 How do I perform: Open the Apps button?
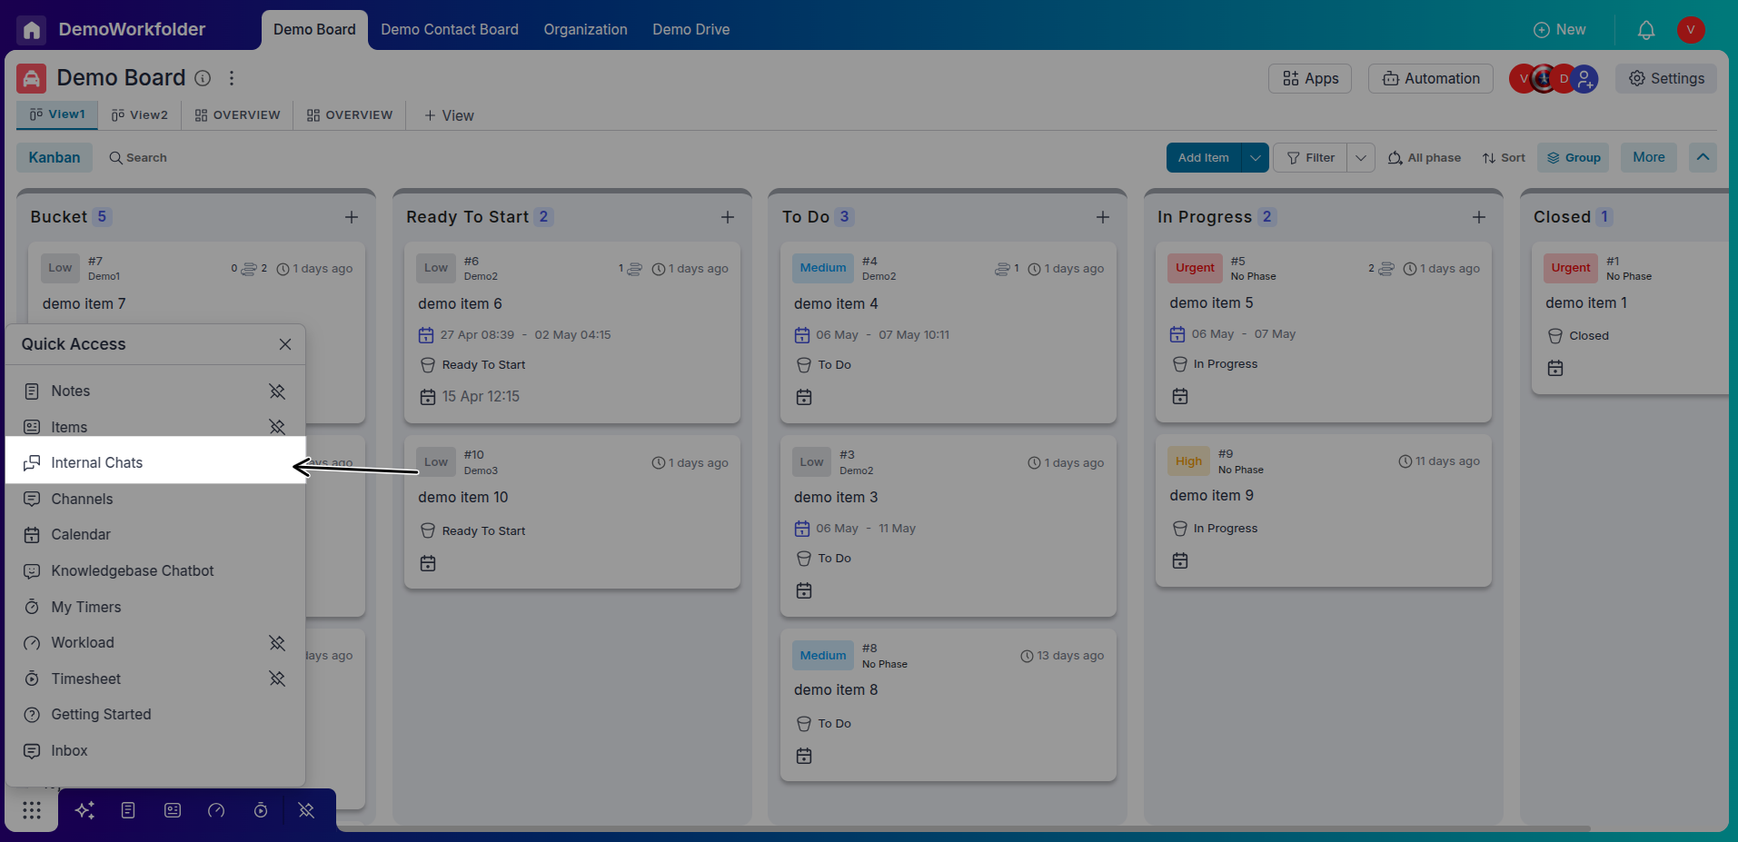[1310, 79]
